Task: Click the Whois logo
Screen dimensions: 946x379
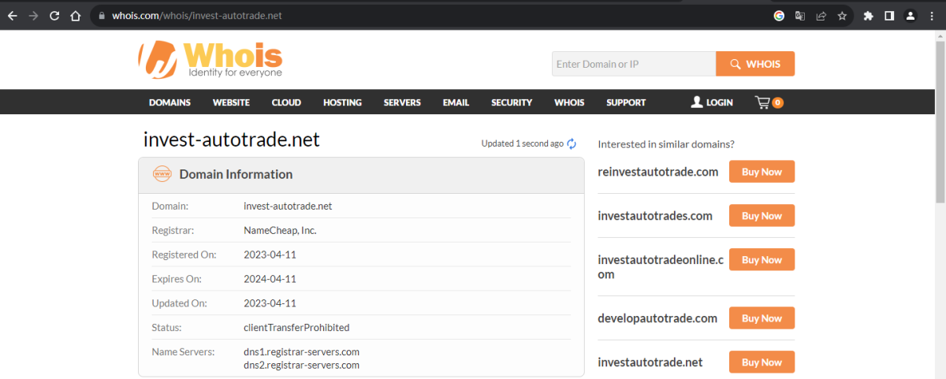Action: [210, 60]
